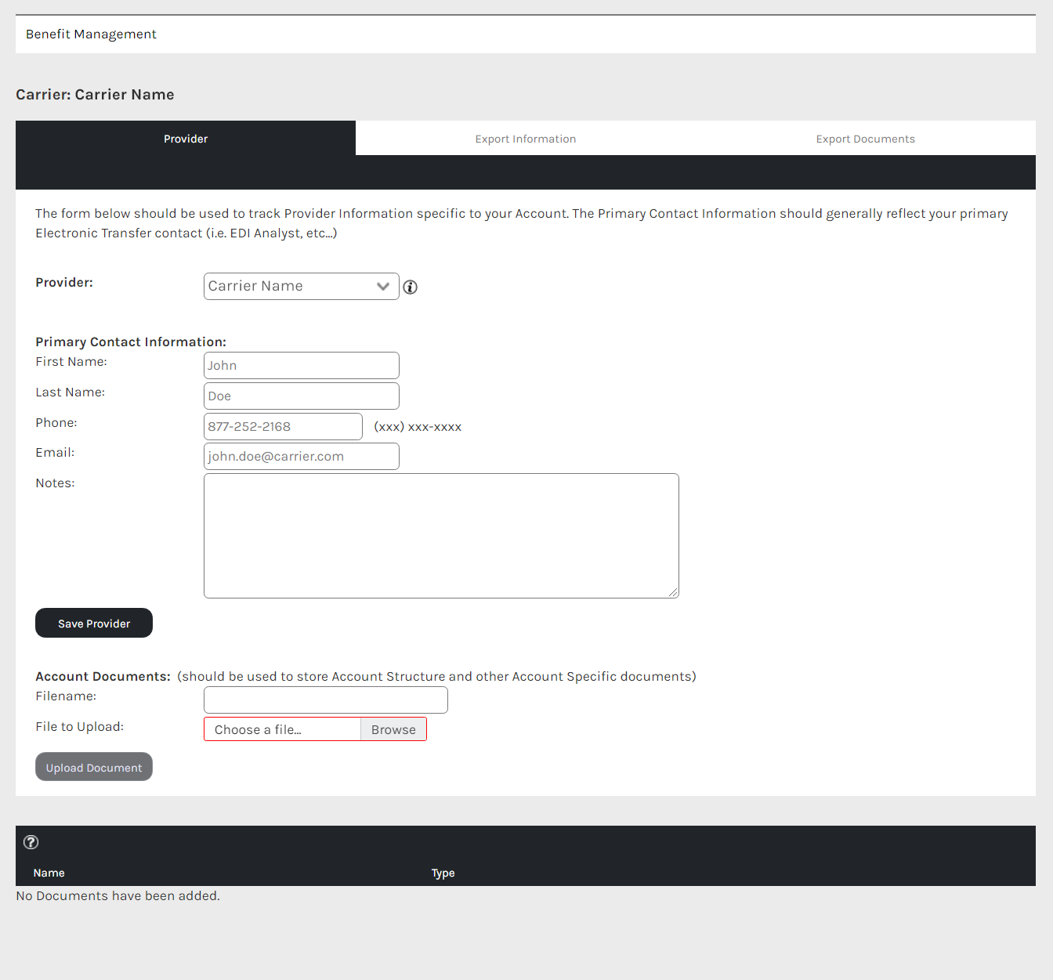Click the Benefit Management header text
Screen dimensions: 1053x980
91,34
